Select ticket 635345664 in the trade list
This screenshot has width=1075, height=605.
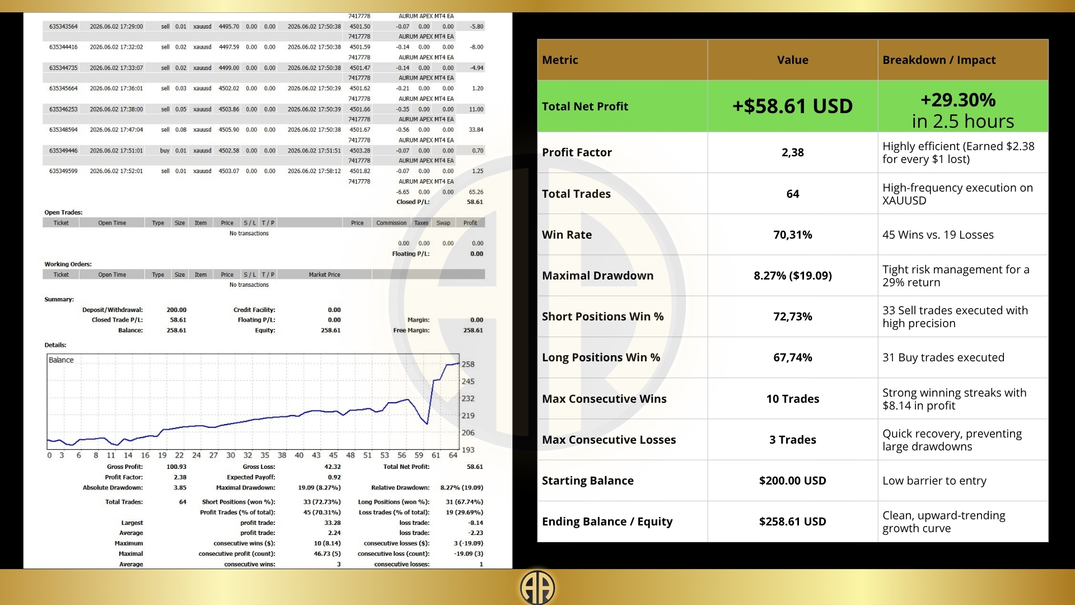tap(63, 89)
